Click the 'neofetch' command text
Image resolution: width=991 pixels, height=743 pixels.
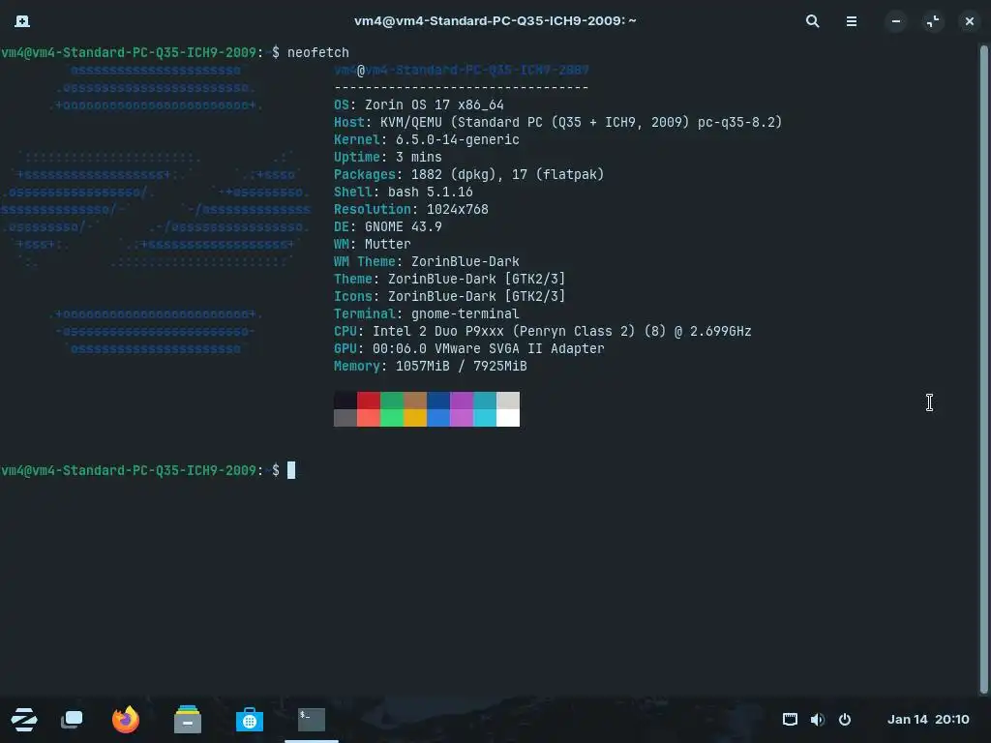(317, 52)
